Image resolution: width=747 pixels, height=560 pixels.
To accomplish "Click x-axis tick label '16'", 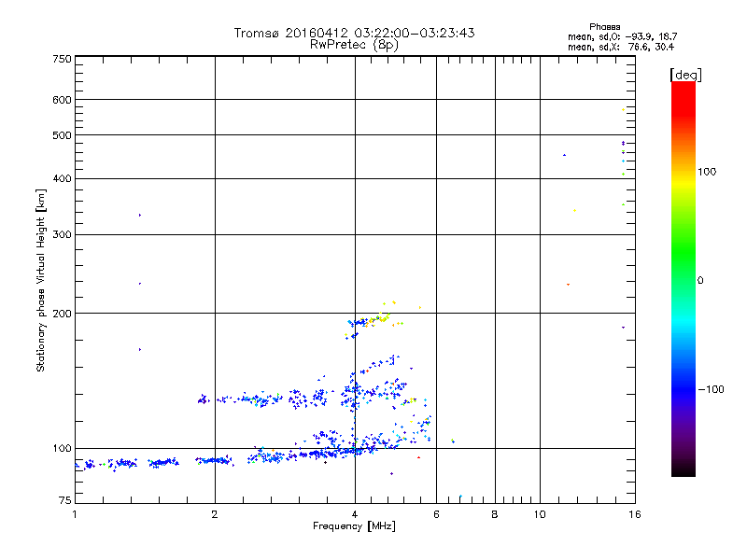I will click(x=635, y=514).
